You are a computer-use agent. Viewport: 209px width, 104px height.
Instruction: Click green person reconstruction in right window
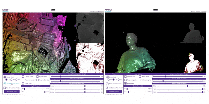[136, 53]
